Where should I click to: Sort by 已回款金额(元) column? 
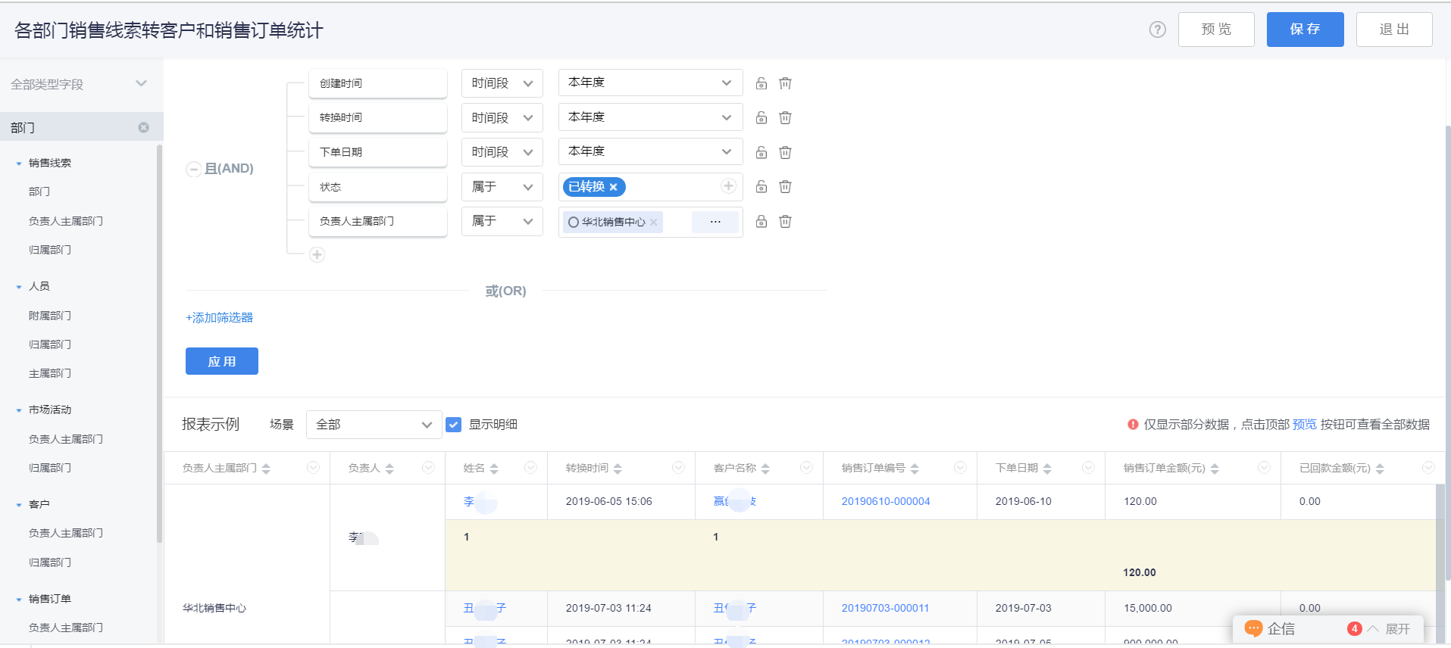pyautogui.click(x=1380, y=469)
